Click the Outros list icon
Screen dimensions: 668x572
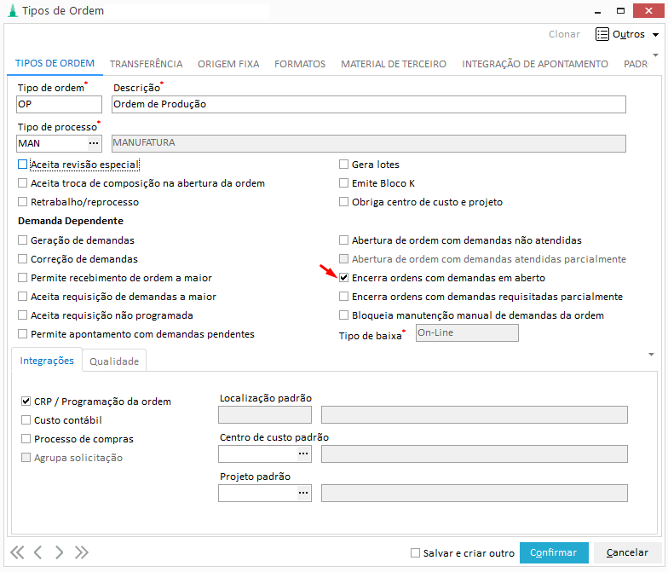pyautogui.click(x=602, y=34)
